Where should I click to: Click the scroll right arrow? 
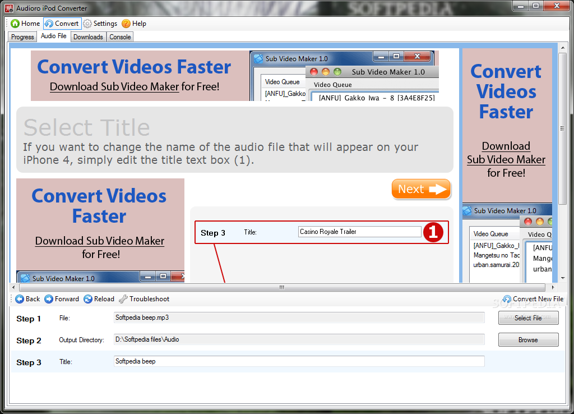coord(553,287)
